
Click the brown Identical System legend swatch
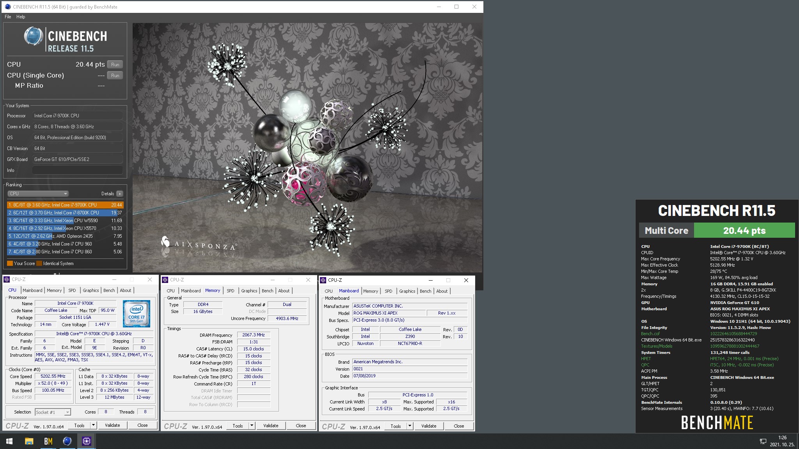(39, 263)
